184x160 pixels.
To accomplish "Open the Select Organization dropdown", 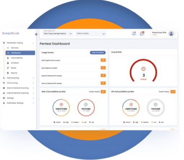I will [x=58, y=34].
